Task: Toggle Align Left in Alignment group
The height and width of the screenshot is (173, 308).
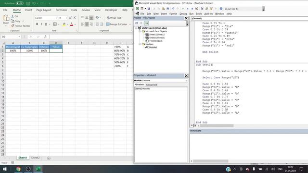Action: pyautogui.click(x=82, y=24)
